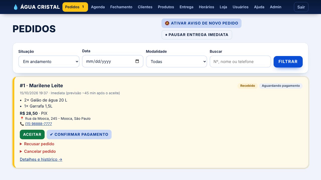Click the '2× Galão de água 20 L' item
Viewport: 321px width, 180px height.
[46, 100]
